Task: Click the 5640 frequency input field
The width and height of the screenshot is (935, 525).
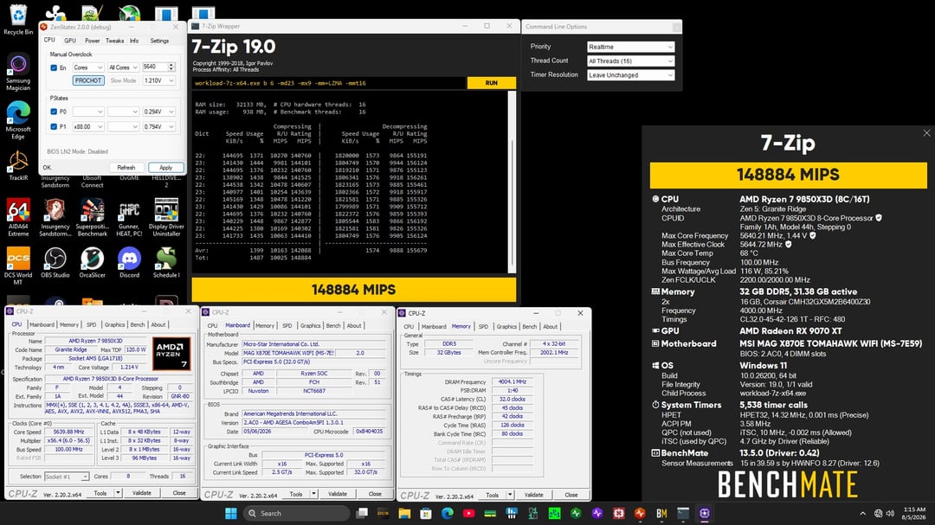Action: click(x=155, y=67)
